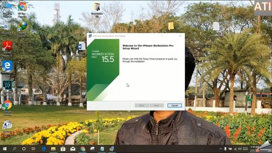Open the Adobe Reader XI desktop shortcut
Viewport: 272px width, 153px height.
[x=7, y=49]
